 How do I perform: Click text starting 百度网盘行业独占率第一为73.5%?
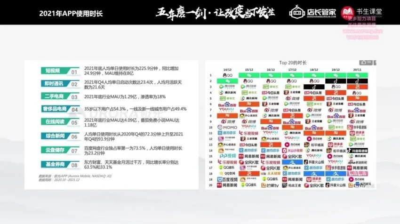tap(133, 151)
